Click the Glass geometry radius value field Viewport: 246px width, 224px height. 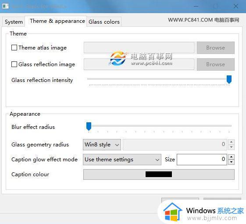tap(175, 145)
